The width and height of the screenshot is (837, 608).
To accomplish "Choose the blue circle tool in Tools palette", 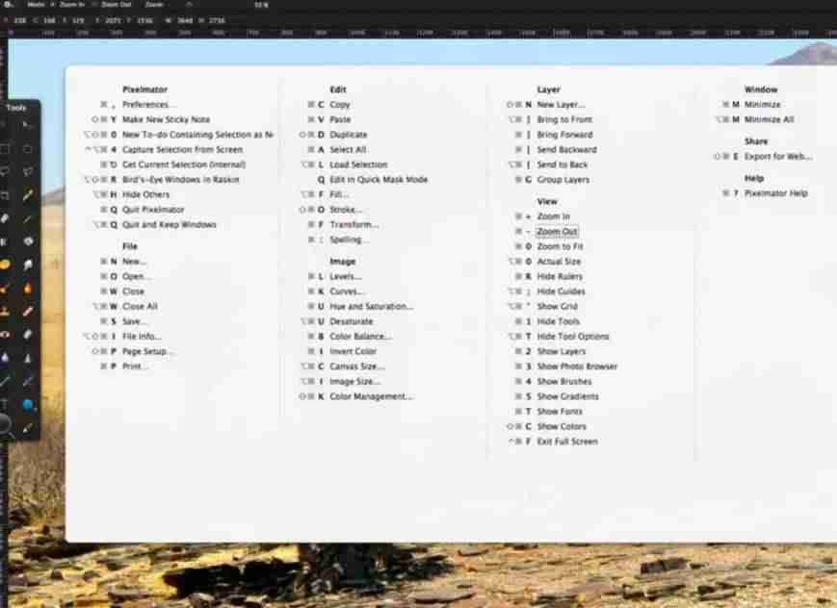I will 28,405.
